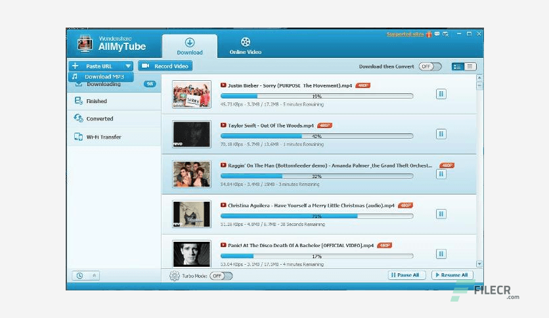549x318 pixels.
Task: Click the Pause All button
Action: point(407,275)
